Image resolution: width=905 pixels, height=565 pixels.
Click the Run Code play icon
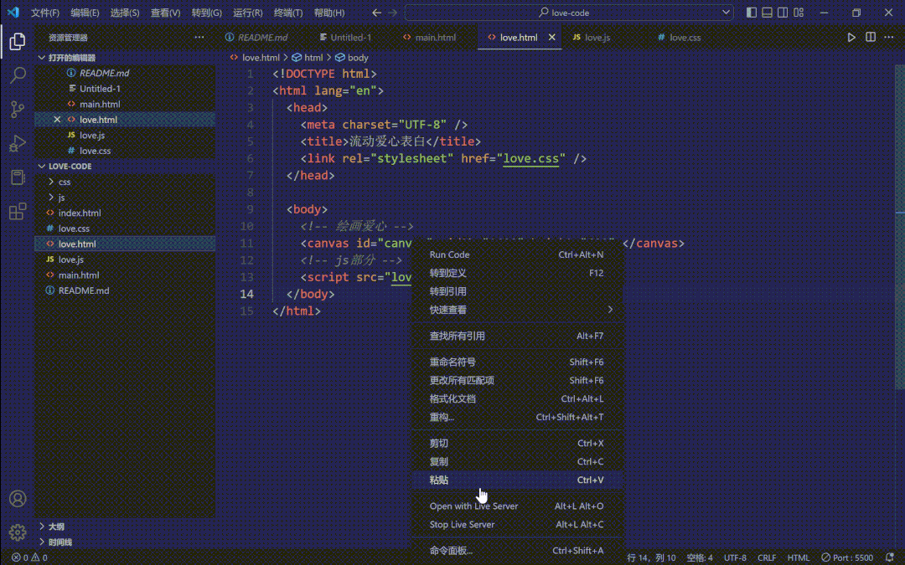[x=851, y=38]
